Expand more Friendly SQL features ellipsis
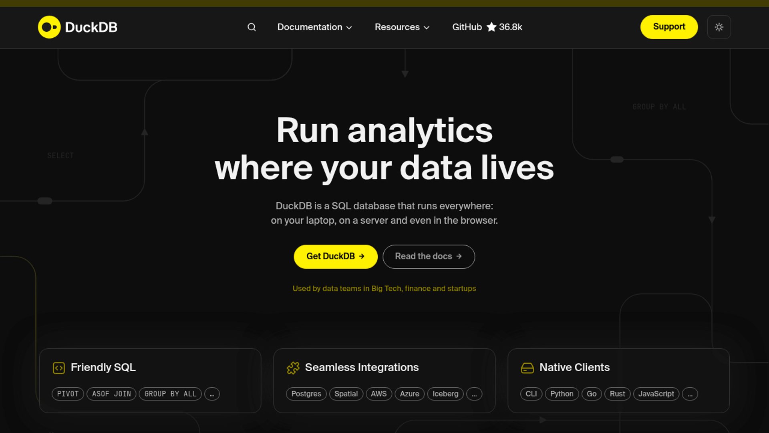Image resolution: width=769 pixels, height=433 pixels. coord(212,394)
